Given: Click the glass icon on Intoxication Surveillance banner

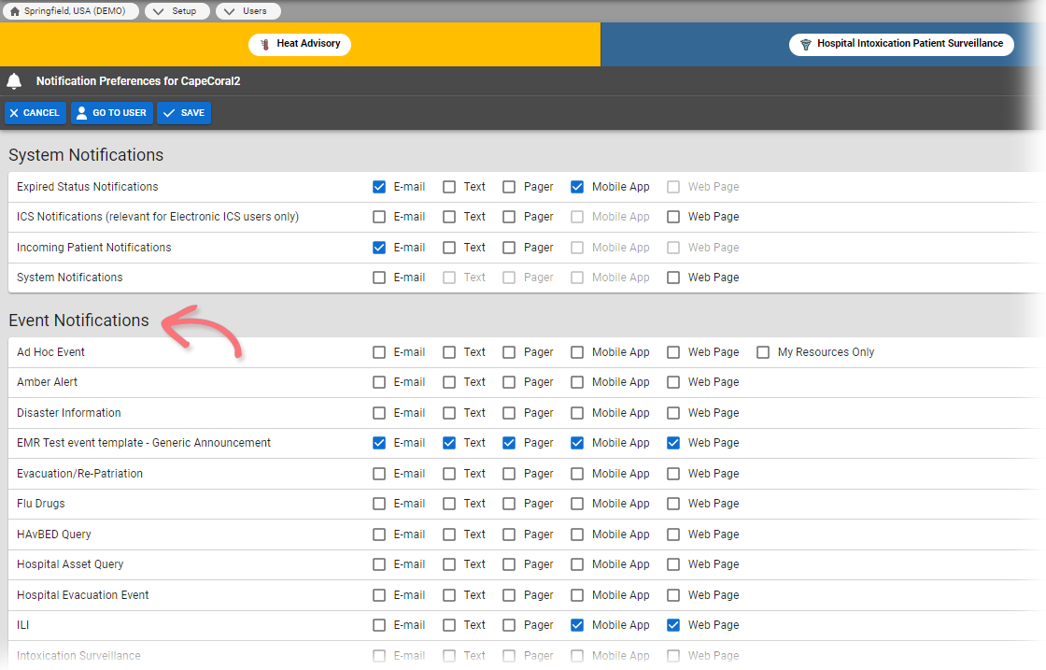Looking at the screenshot, I should tap(805, 43).
